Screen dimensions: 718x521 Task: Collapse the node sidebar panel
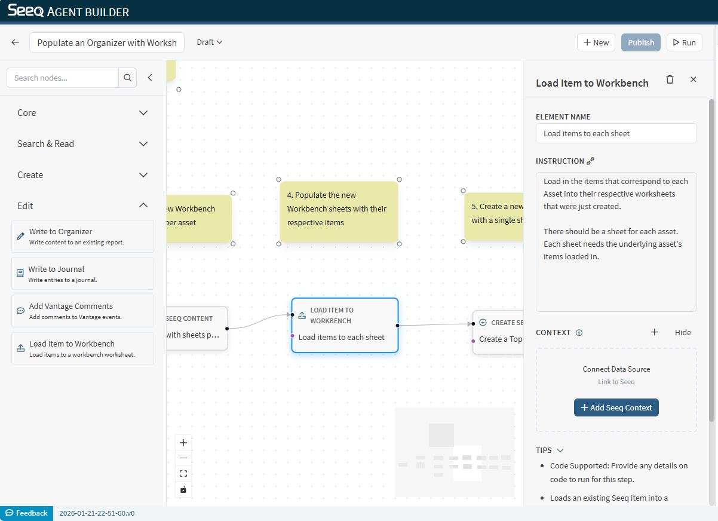(x=150, y=78)
